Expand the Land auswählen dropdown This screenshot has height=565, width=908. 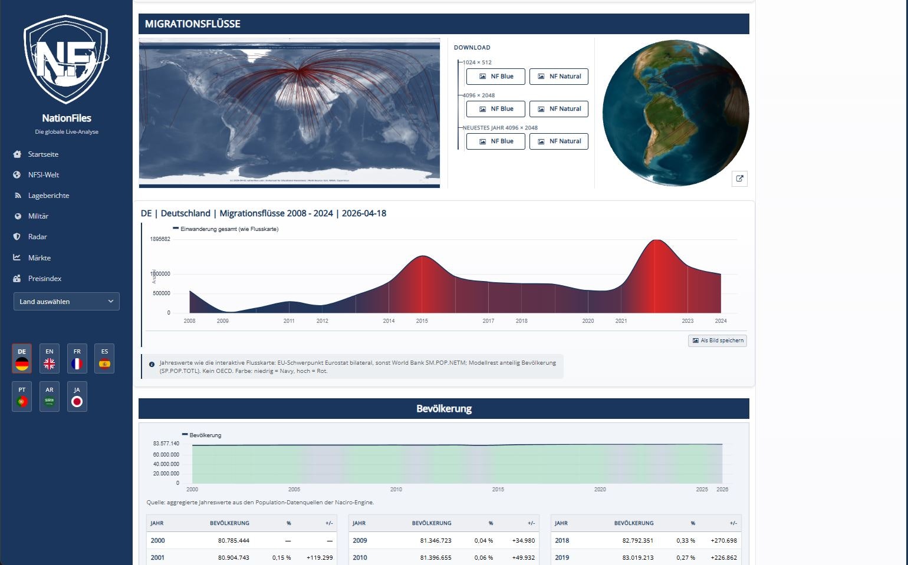pyautogui.click(x=67, y=302)
